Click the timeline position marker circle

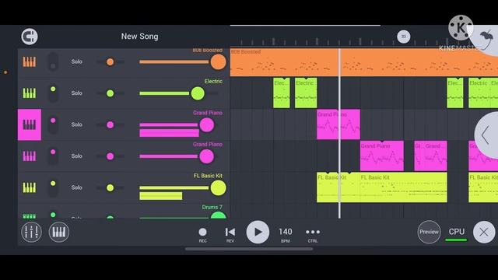404,37
